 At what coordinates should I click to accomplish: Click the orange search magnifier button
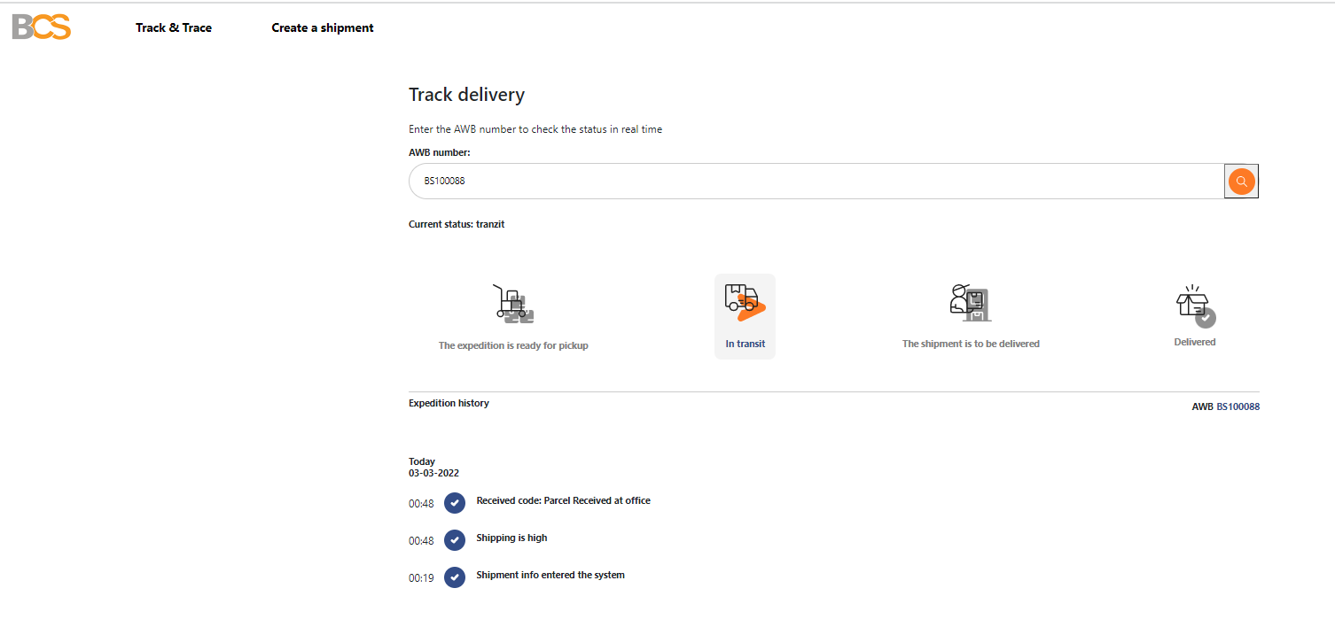coord(1241,182)
